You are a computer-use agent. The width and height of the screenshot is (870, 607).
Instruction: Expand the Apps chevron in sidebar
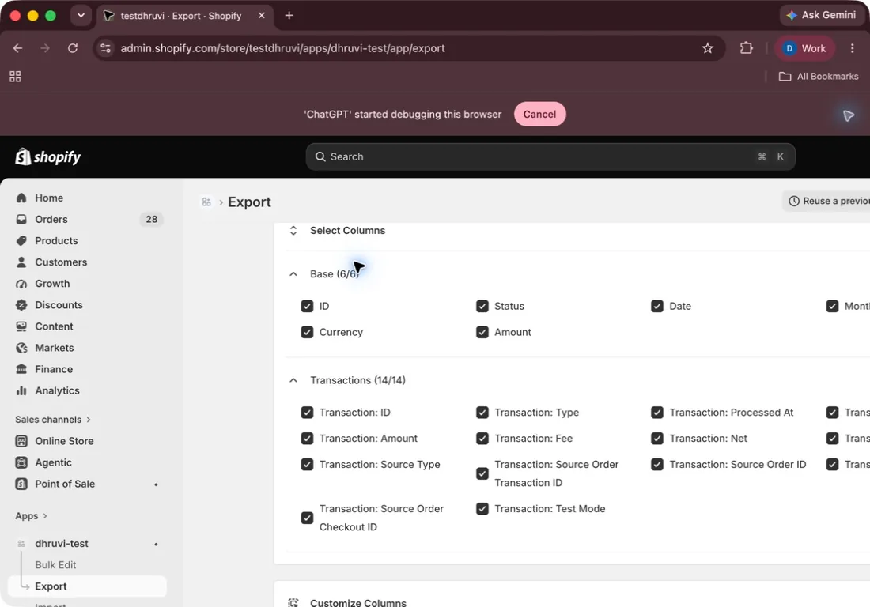click(45, 516)
